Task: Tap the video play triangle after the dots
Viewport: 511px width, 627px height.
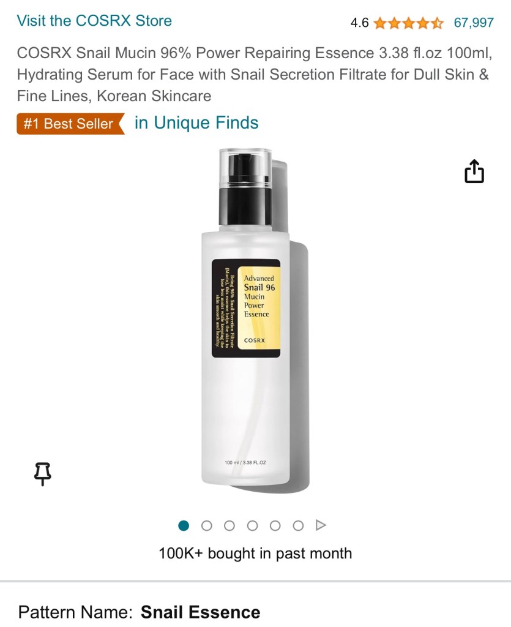Action: click(321, 525)
